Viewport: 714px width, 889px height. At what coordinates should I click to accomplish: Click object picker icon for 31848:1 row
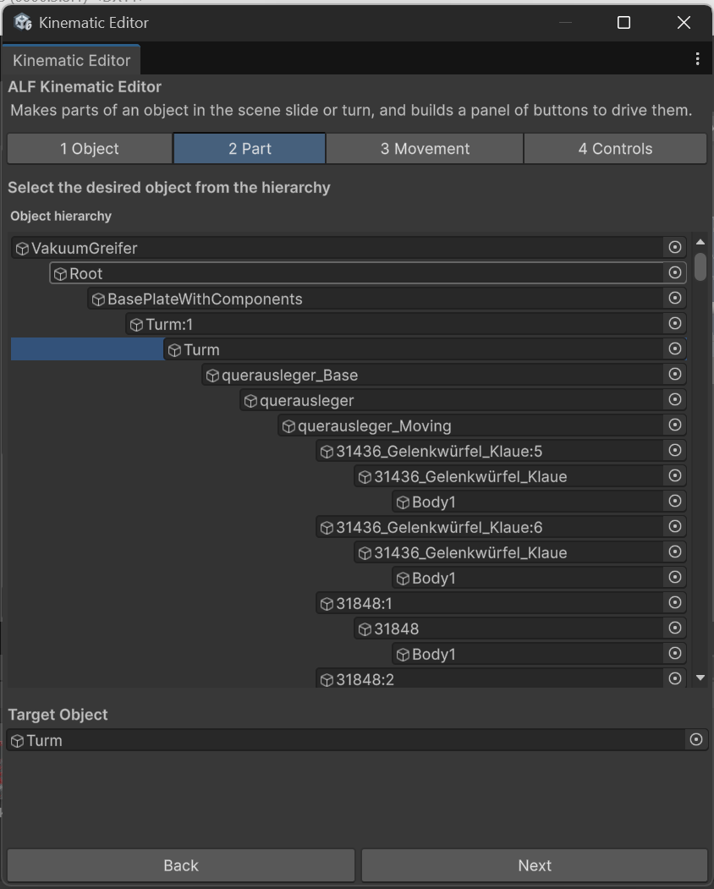pyautogui.click(x=675, y=603)
